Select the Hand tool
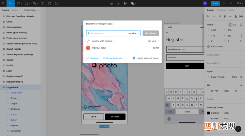 49,3
